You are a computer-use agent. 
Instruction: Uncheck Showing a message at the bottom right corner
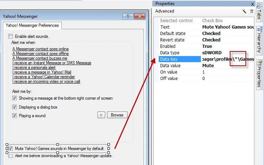[15, 98]
